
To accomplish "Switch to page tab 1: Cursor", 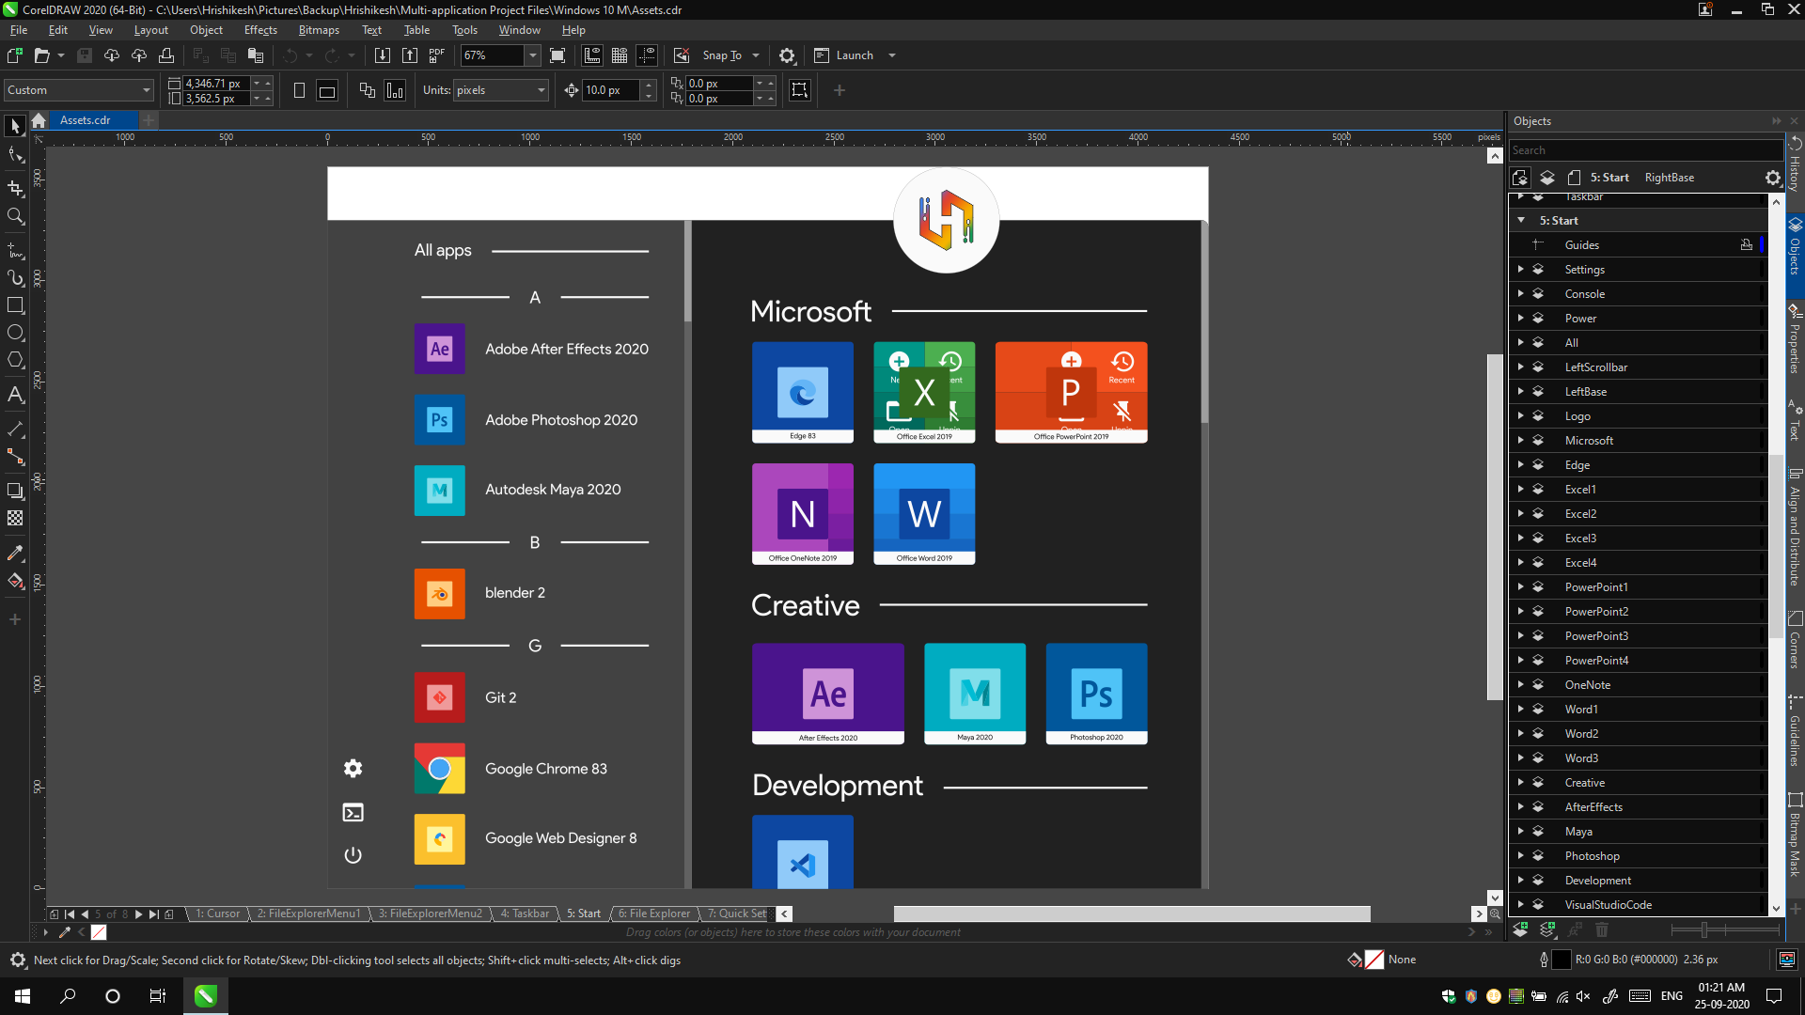I will tap(217, 913).
